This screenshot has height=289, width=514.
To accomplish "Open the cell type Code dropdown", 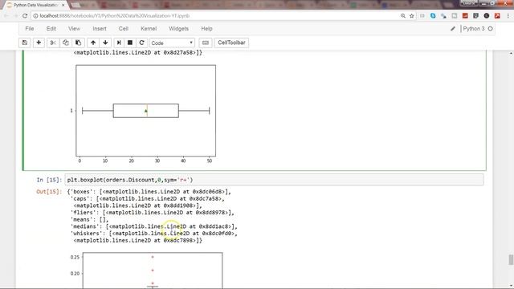I will coord(172,43).
